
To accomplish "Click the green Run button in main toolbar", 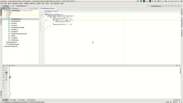I will (164, 6).
